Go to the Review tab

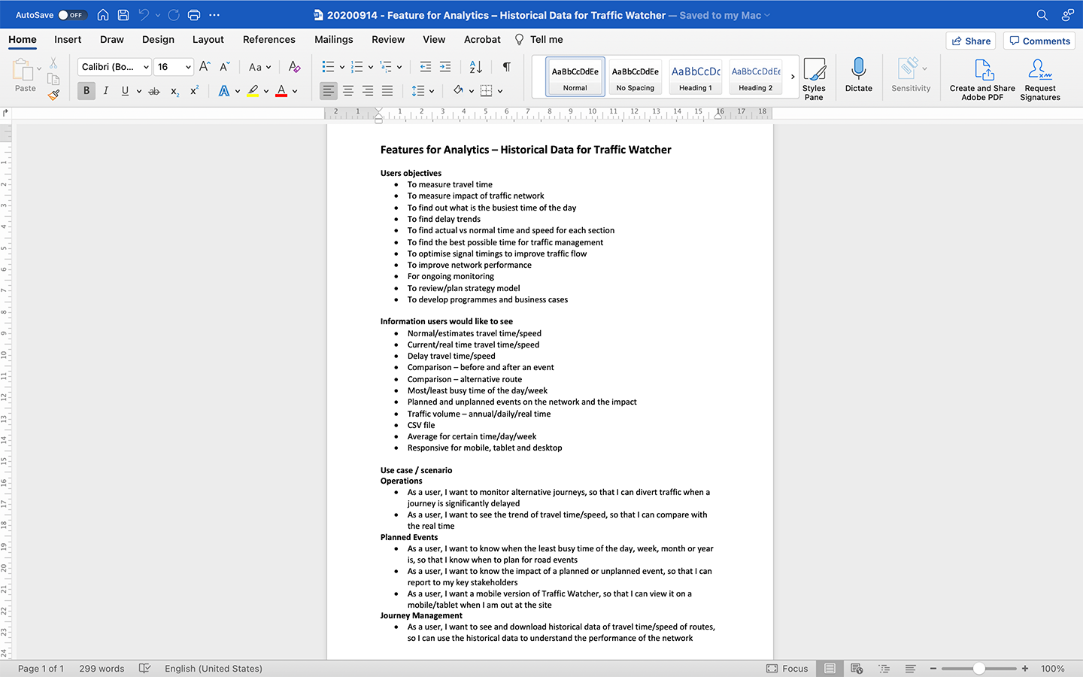(388, 39)
